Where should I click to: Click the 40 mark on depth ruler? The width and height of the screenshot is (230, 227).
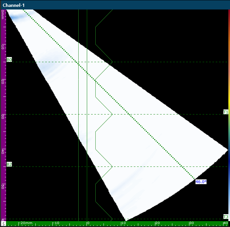[3, 152]
